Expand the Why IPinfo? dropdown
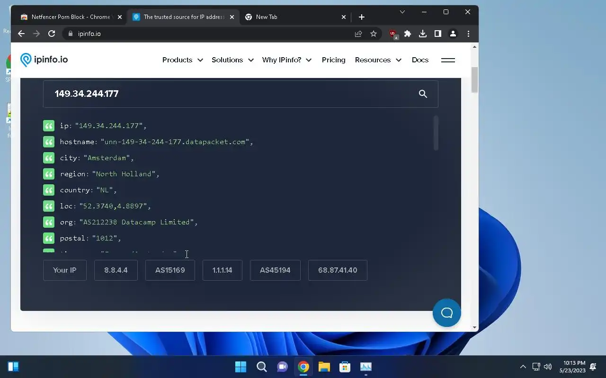606x378 pixels. [287, 60]
